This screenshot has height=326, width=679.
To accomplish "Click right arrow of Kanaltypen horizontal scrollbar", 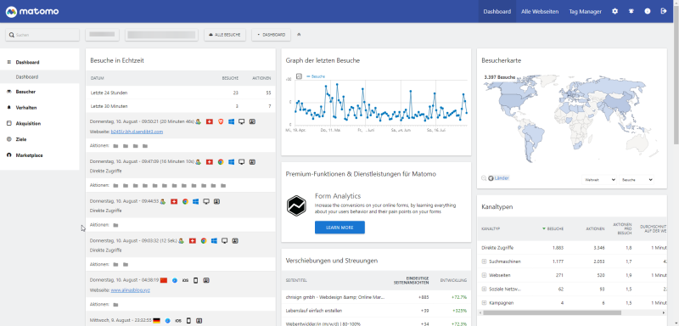I will click(x=664, y=312).
